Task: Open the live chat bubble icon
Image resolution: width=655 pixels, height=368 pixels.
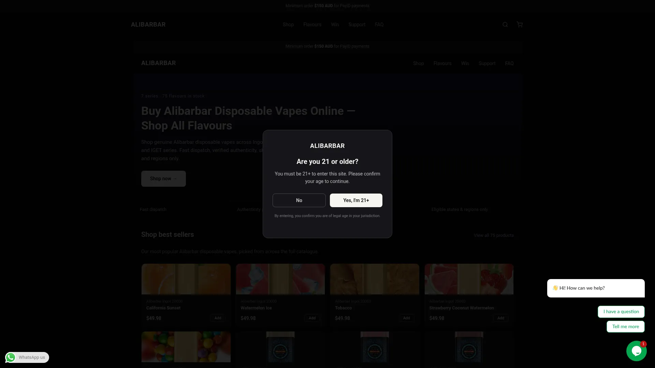Action: (636, 351)
